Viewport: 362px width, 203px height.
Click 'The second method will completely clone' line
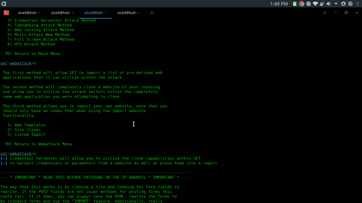click(81, 87)
